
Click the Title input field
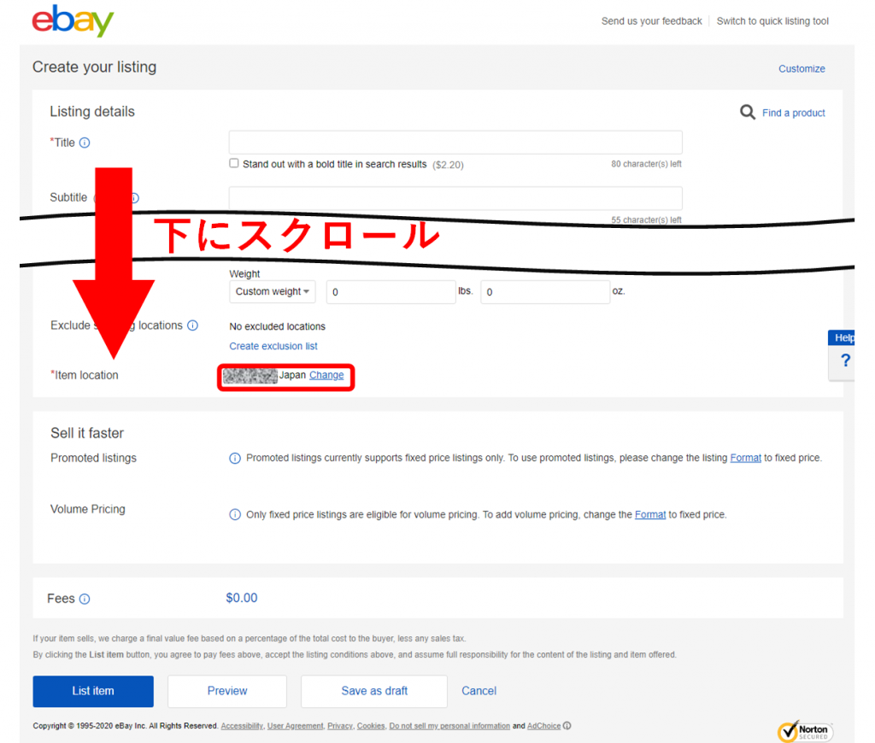point(455,143)
